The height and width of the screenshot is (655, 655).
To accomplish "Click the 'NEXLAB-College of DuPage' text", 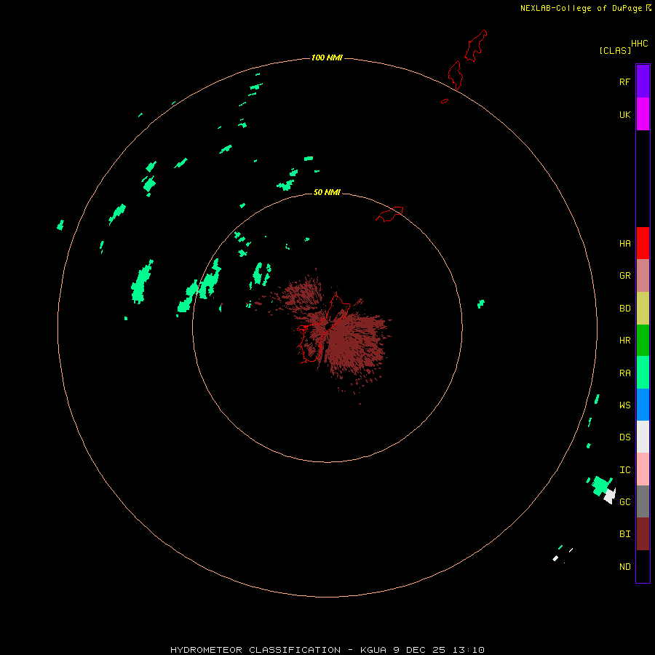I will click(581, 8).
